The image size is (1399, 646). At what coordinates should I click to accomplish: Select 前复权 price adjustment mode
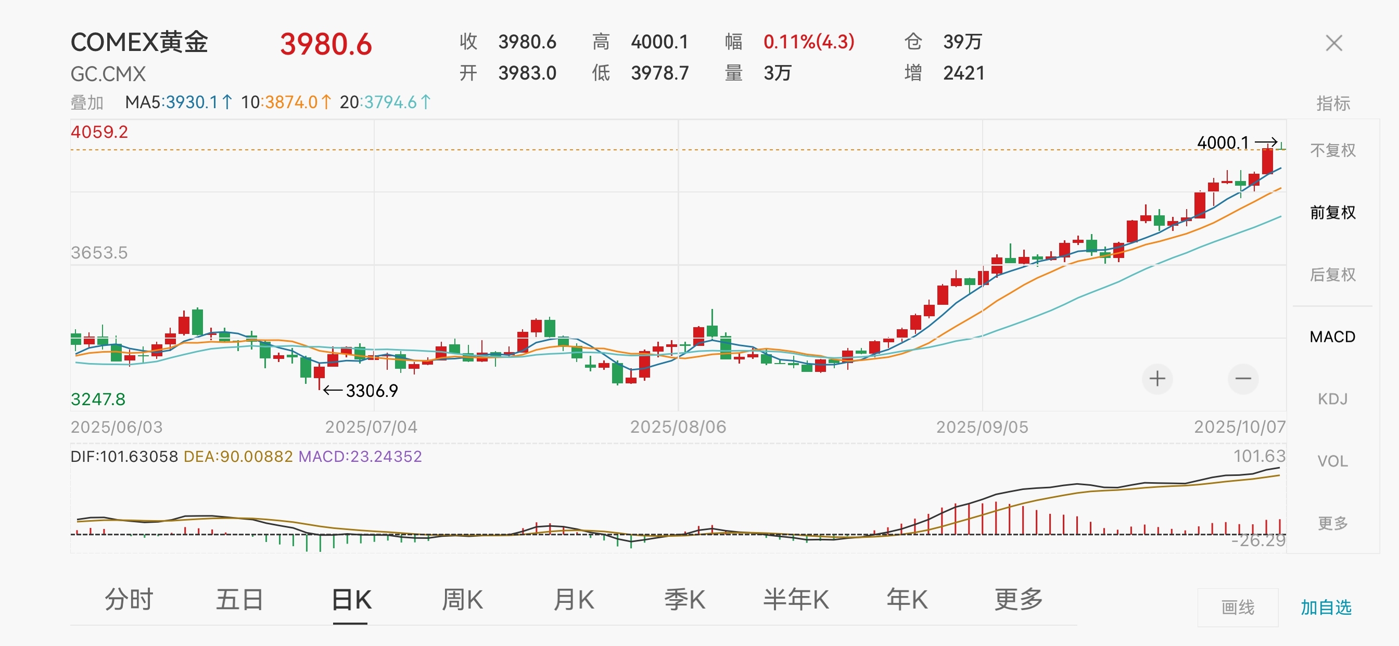click(x=1332, y=212)
